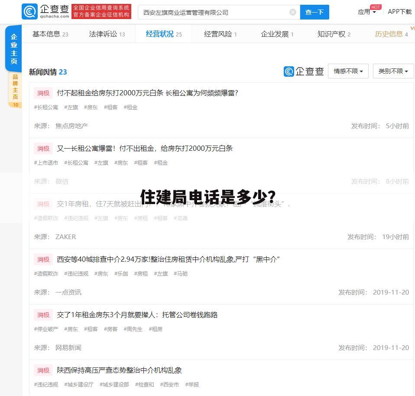Select the #长租公寓 tag in the first news item
This screenshot has width=415, height=396.
pos(46,107)
